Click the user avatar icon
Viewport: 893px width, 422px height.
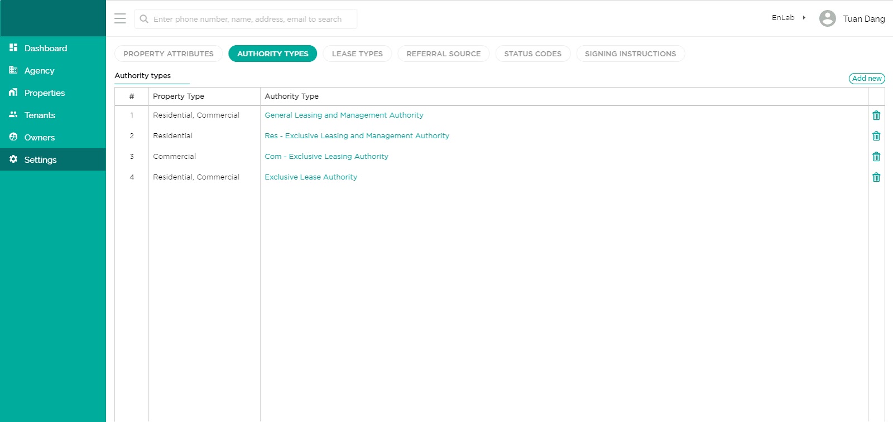pyautogui.click(x=828, y=18)
